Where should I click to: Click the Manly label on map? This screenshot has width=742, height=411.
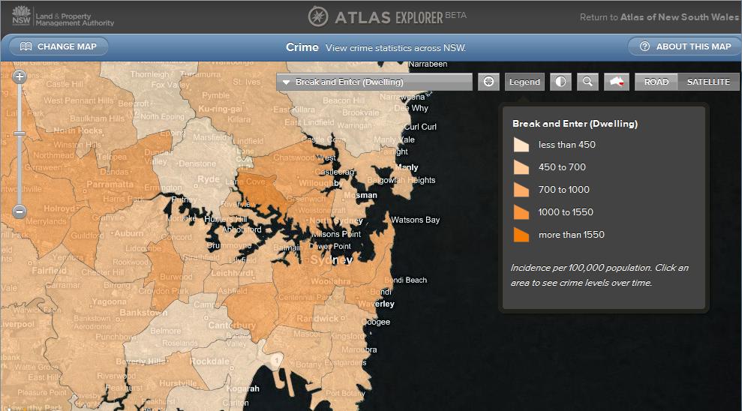407,167
